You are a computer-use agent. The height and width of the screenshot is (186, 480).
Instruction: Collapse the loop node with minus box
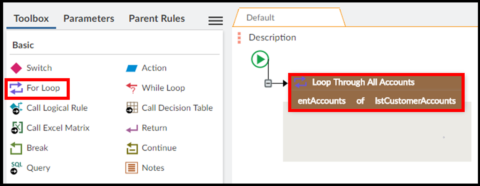tap(268, 83)
